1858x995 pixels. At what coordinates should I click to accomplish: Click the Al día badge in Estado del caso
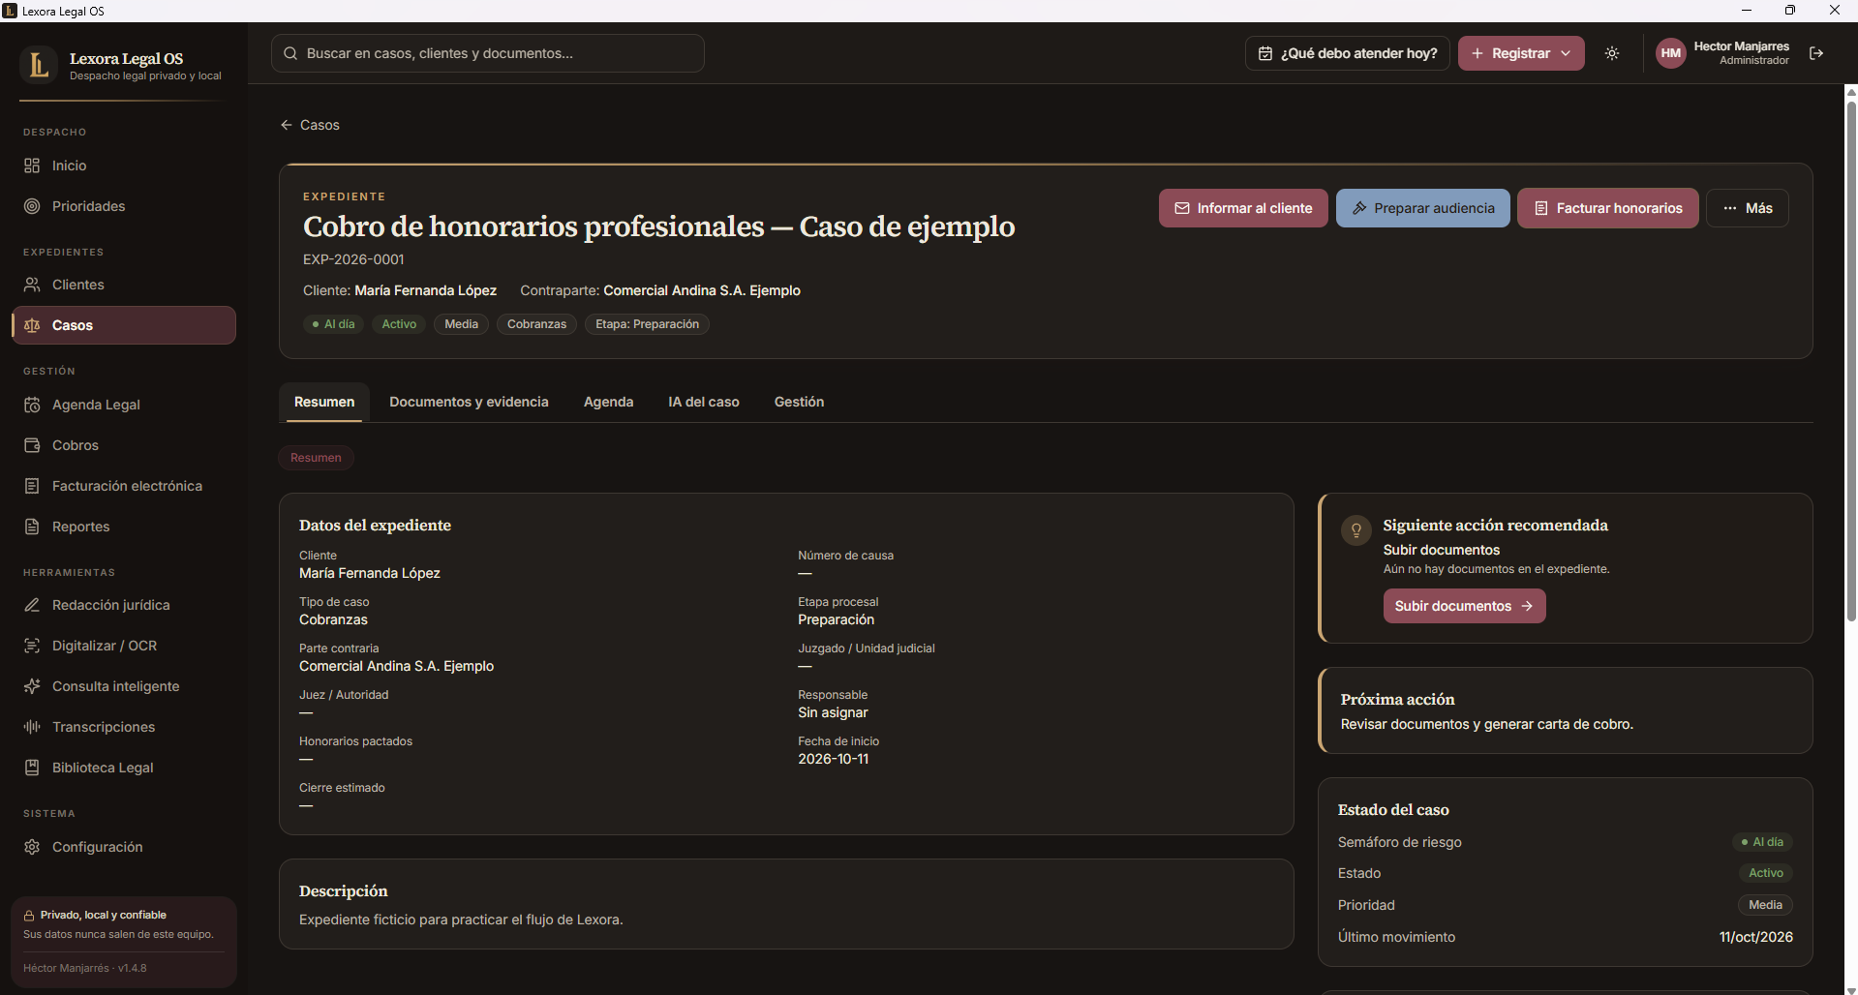1762,842
